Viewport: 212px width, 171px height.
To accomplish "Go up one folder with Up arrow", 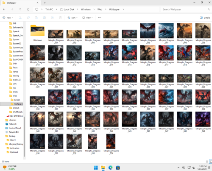I will pos(20,9).
